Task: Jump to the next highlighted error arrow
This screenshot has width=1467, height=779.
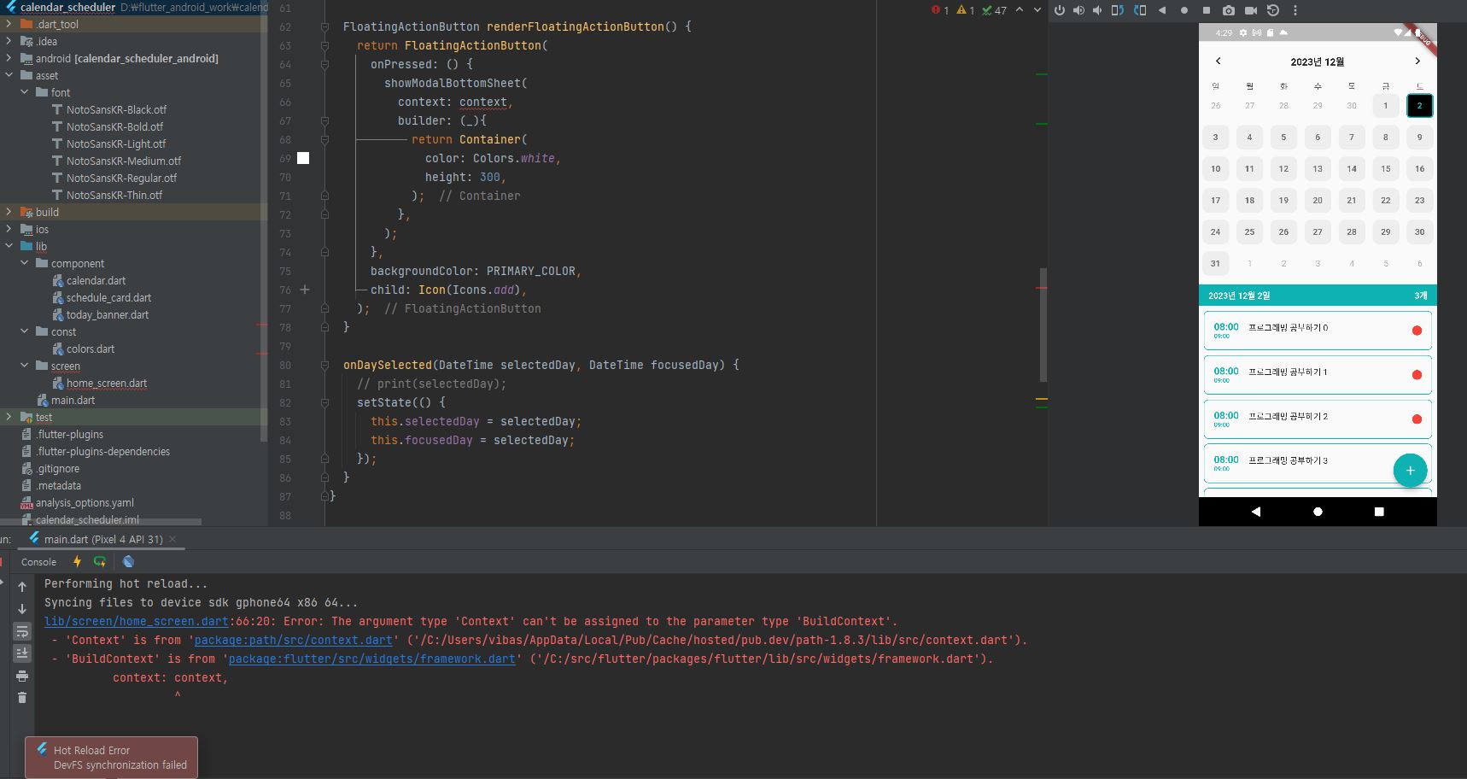Action: point(1037,10)
